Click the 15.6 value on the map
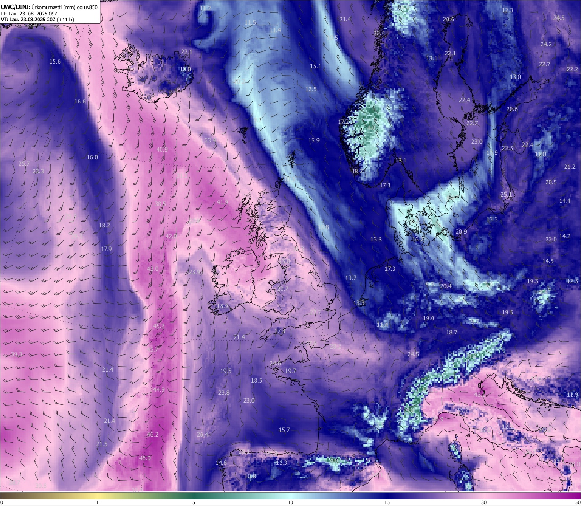The width and height of the screenshot is (581, 506). (x=55, y=61)
